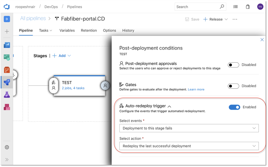Open the Select events dropdown
This screenshot has height=167, width=268.
tap(189, 128)
